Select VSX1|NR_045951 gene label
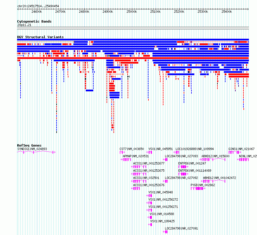 tap(161, 149)
